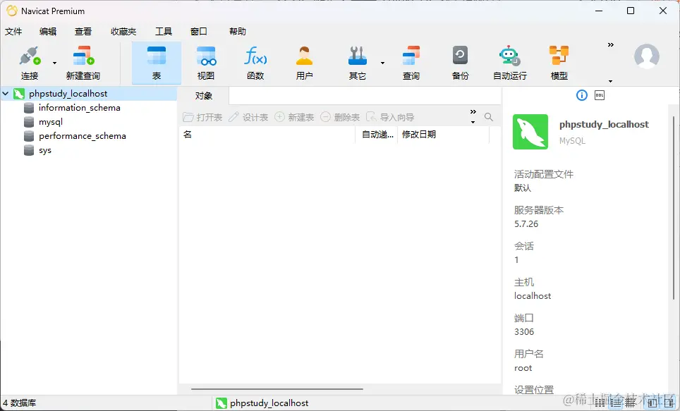This screenshot has width=680, height=411.
Task: Click the search magnifier in the object toolbar
Action: (489, 117)
